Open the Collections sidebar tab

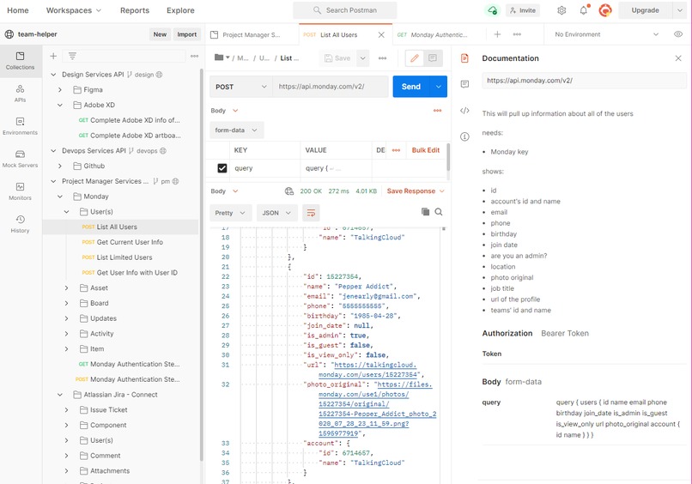click(21, 61)
